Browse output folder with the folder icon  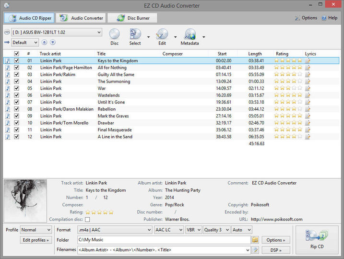pyautogui.click(x=255, y=240)
